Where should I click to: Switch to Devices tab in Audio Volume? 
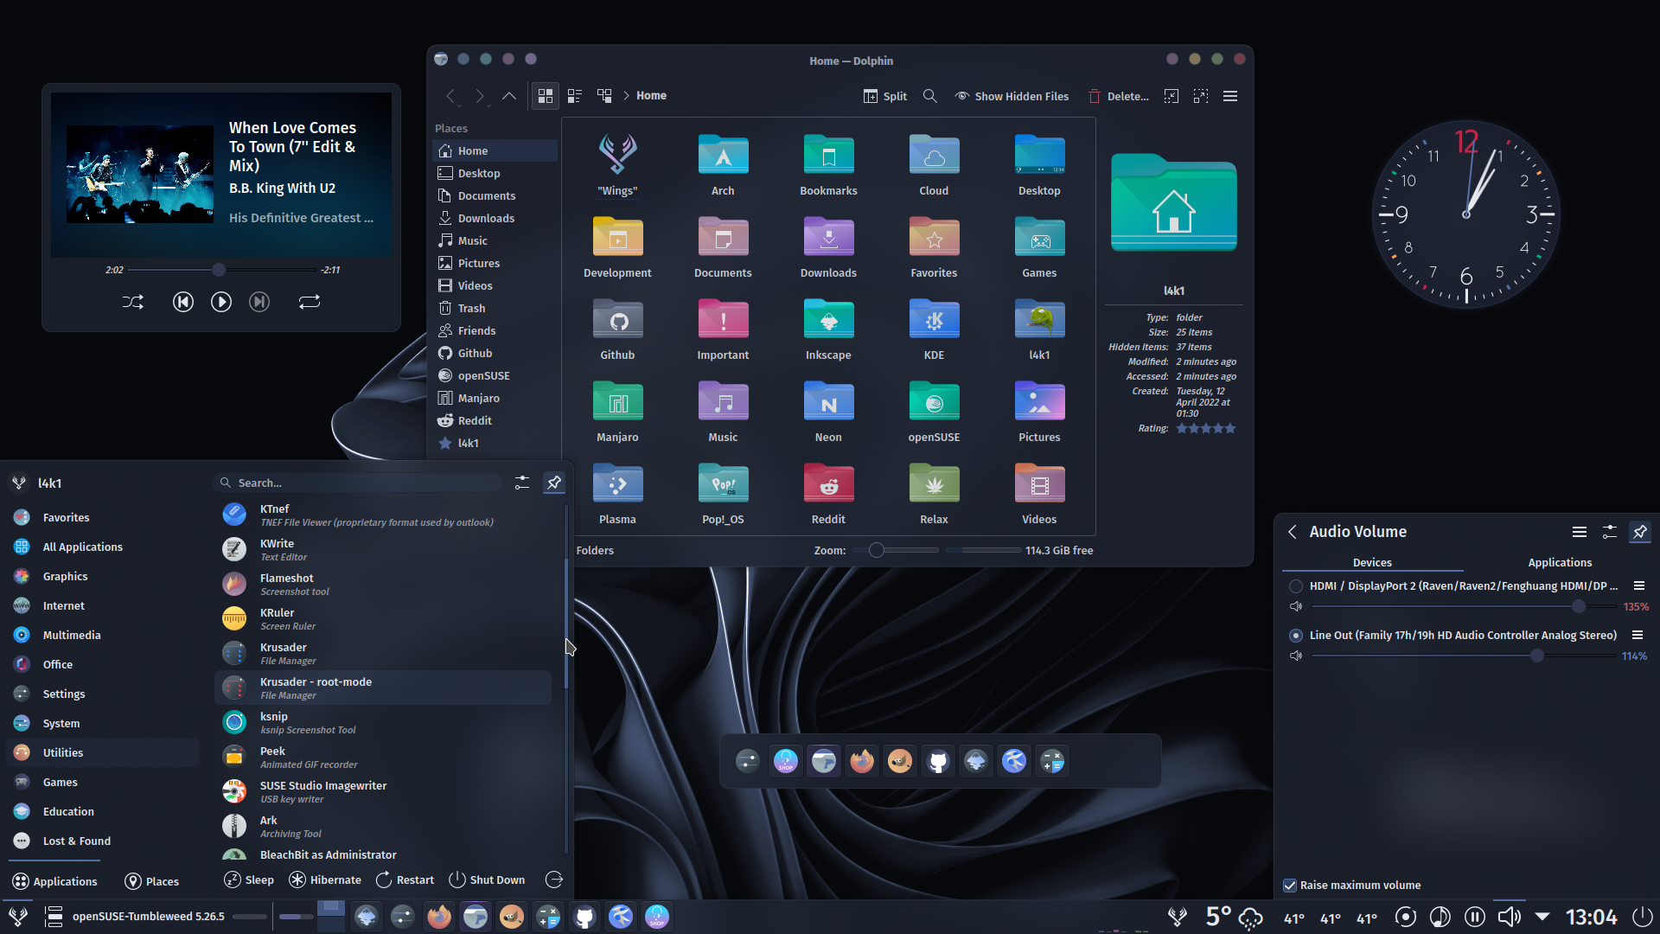[1372, 562]
